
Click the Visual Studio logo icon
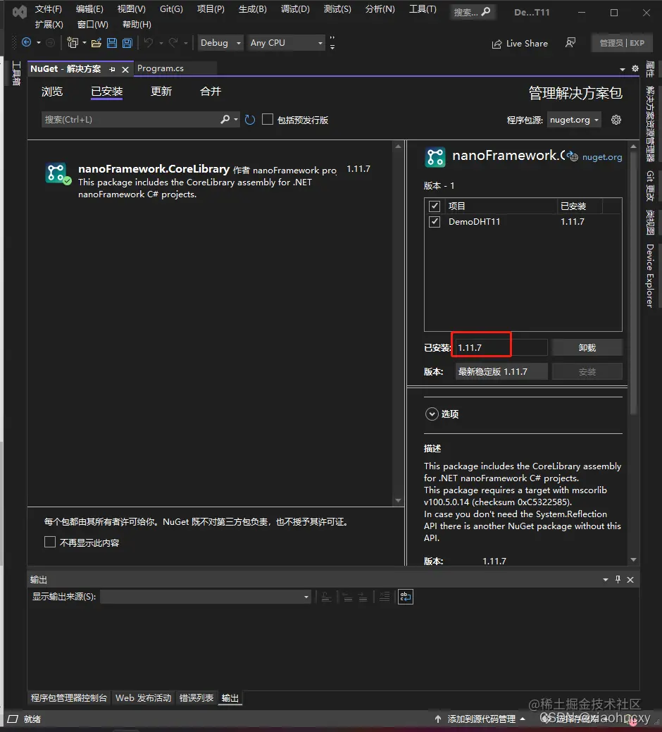coord(20,12)
